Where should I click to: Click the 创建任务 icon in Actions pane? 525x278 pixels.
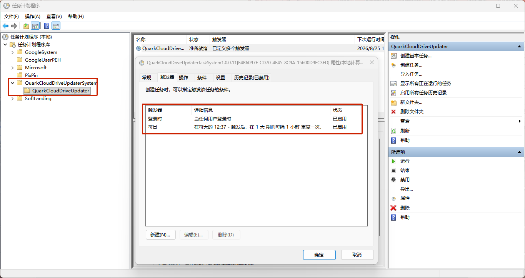[x=393, y=65]
